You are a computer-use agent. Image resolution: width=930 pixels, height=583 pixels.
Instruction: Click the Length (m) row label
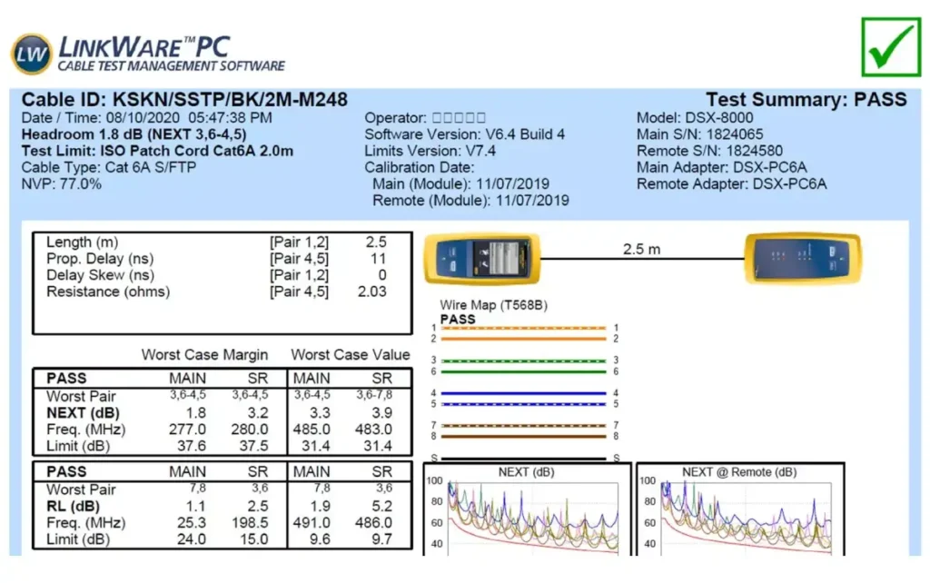(x=83, y=242)
